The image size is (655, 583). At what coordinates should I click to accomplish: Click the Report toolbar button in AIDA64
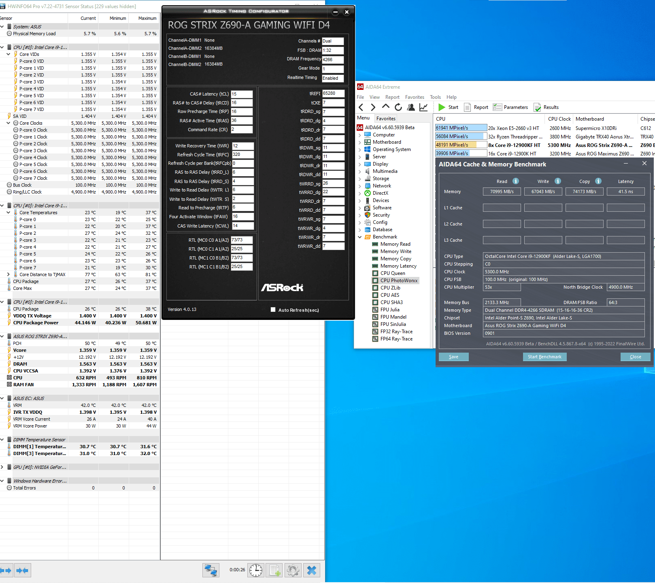476,107
